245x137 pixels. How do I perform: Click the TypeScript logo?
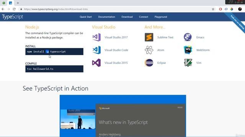point(13,17)
